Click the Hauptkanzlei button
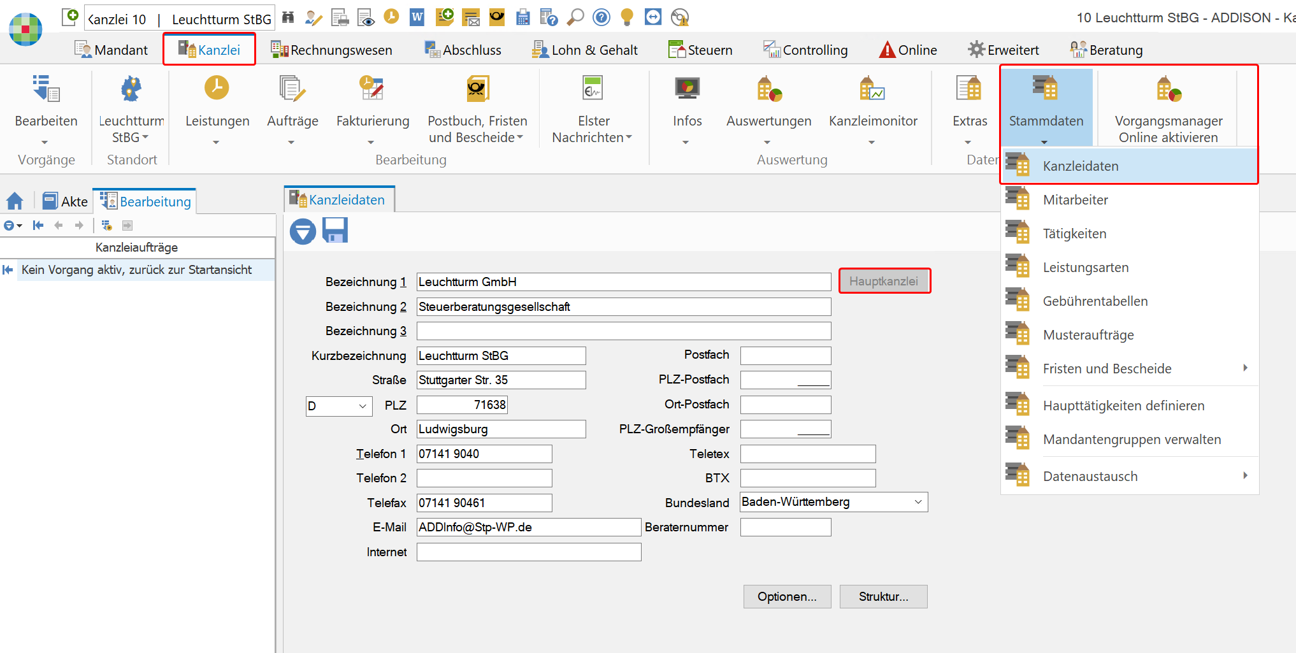 click(x=884, y=281)
